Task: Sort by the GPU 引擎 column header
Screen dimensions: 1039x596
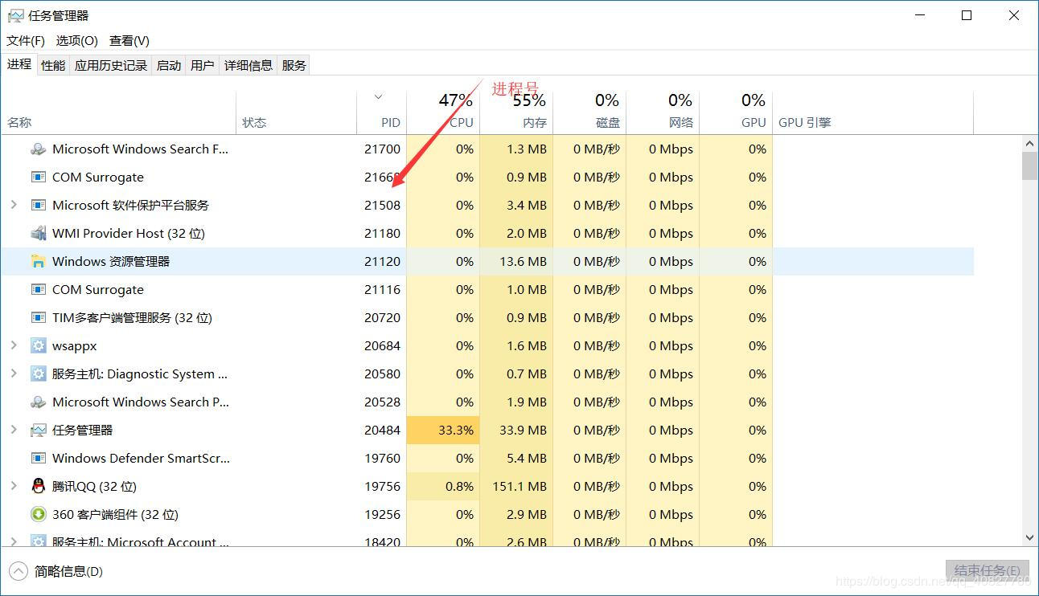Action: coord(873,112)
